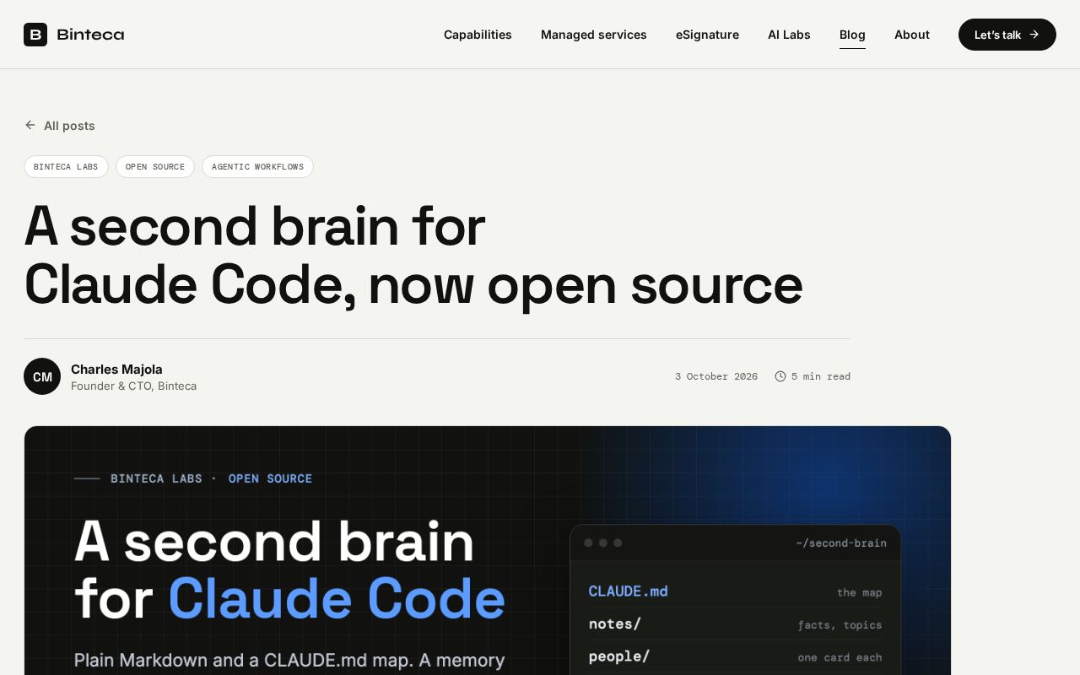Click the Founder & CTO, Binteca subtitle
The width and height of the screenshot is (1080, 675).
[x=133, y=386]
